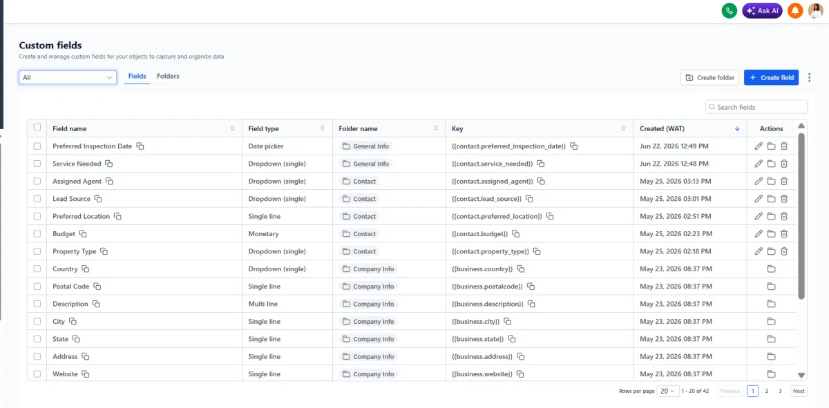Click the Company Info folder on the City row
Screen dimensions: 829x408
click(x=368, y=322)
